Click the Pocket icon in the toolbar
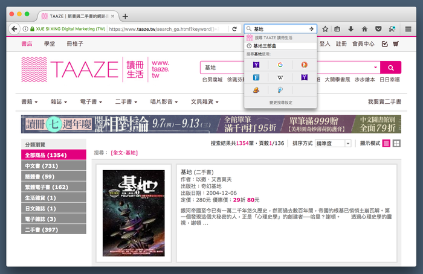The width and height of the screenshot is (423, 274). (378, 29)
